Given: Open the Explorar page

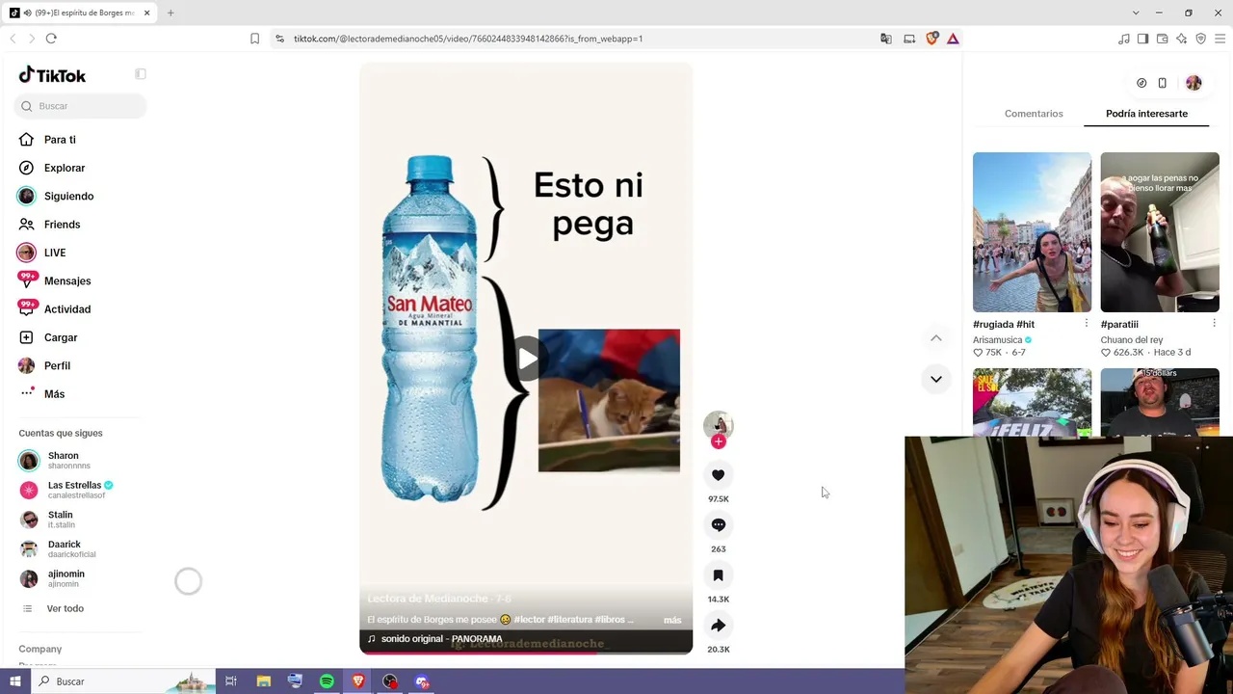Looking at the screenshot, I should tap(65, 168).
